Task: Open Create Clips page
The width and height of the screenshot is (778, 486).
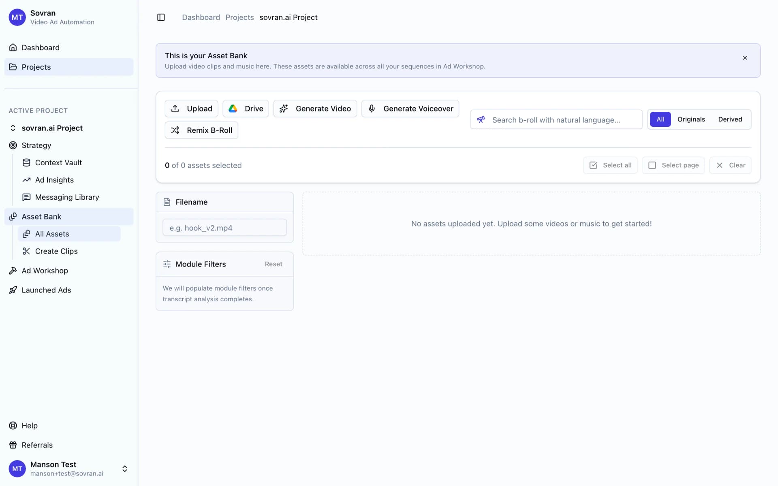Action: coord(69,251)
